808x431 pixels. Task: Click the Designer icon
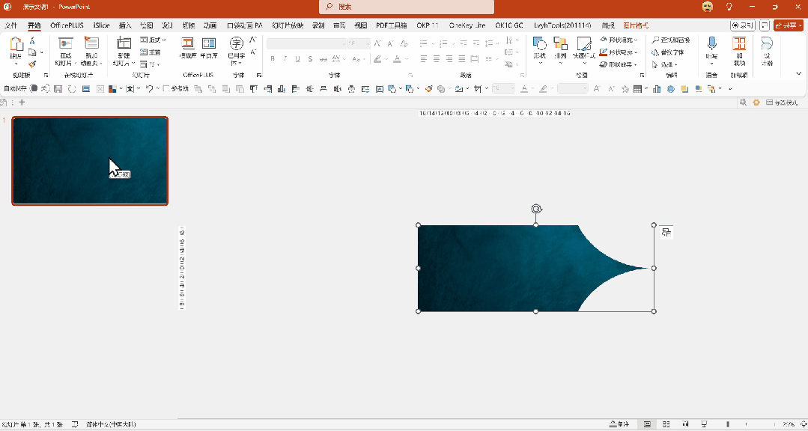point(767,43)
